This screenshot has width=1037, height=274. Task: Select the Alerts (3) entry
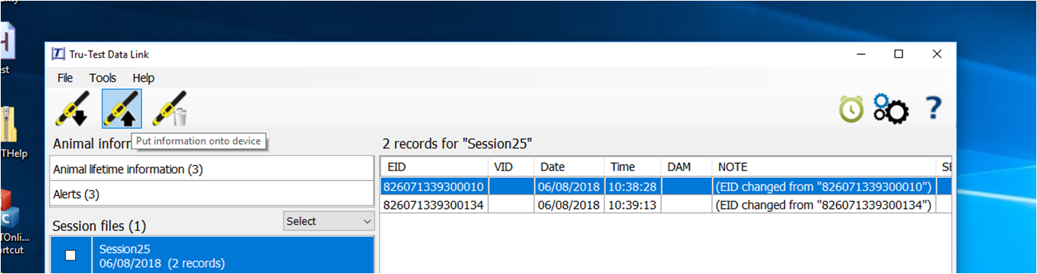click(212, 194)
